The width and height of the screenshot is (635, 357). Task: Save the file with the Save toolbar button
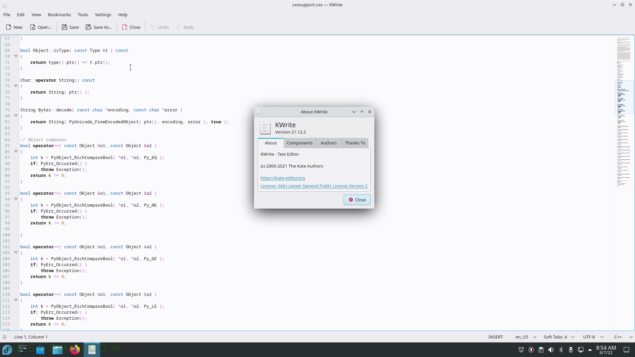tap(70, 27)
